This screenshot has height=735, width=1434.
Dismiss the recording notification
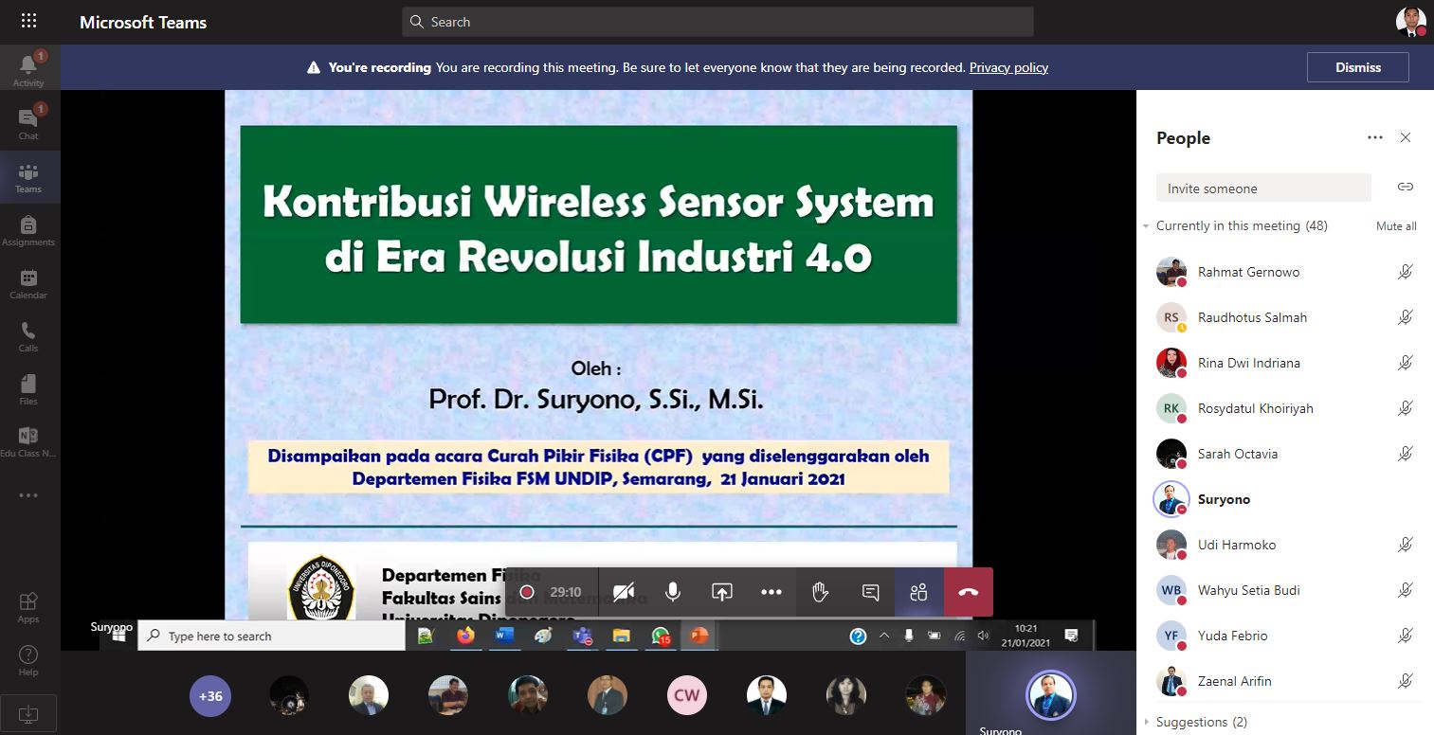1357,67
